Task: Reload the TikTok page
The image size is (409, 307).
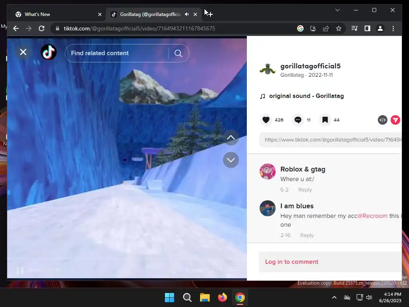Action: [42, 28]
